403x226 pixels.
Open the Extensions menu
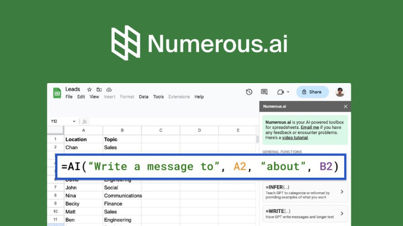pyautogui.click(x=179, y=97)
